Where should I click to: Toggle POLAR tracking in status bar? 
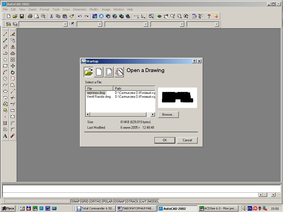pyautogui.click(x=108, y=201)
